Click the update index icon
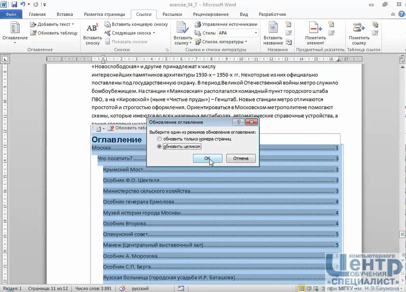 tap(331, 33)
